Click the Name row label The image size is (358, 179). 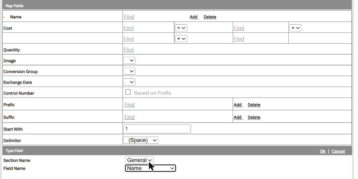point(16,17)
